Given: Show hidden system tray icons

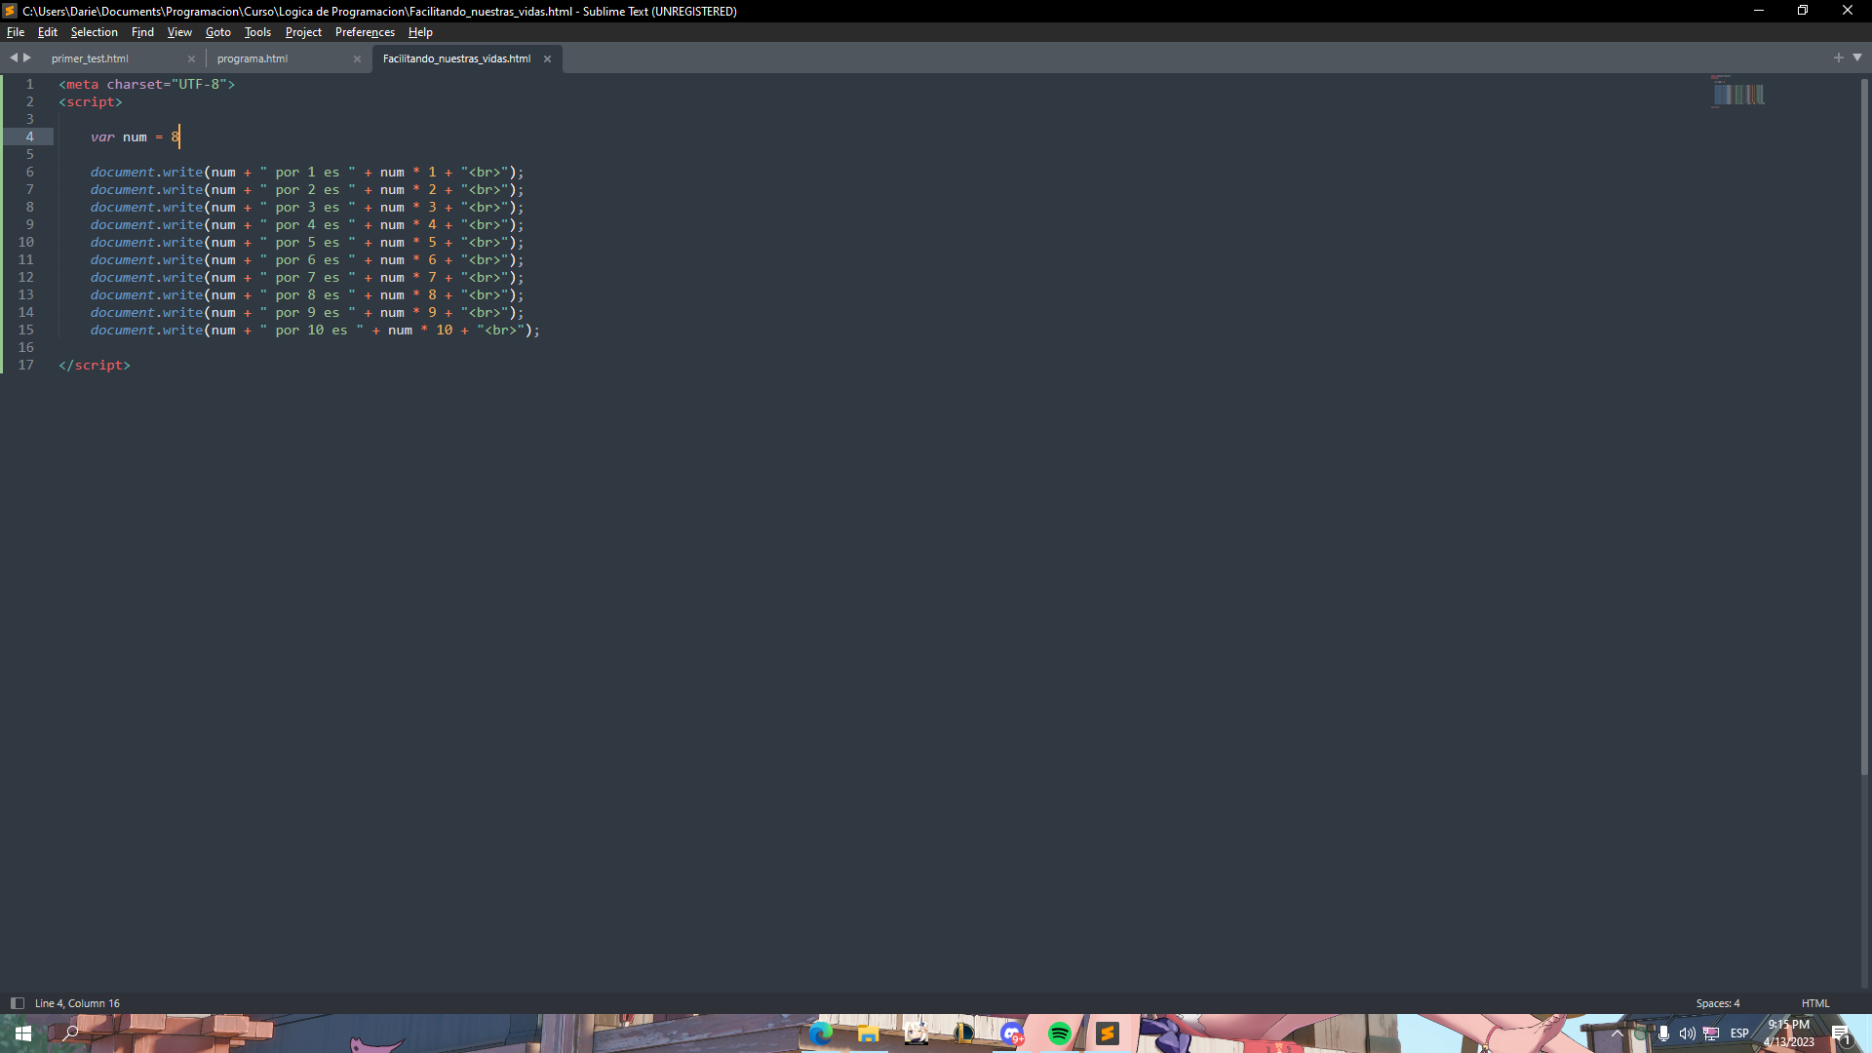Looking at the screenshot, I should 1618,1033.
